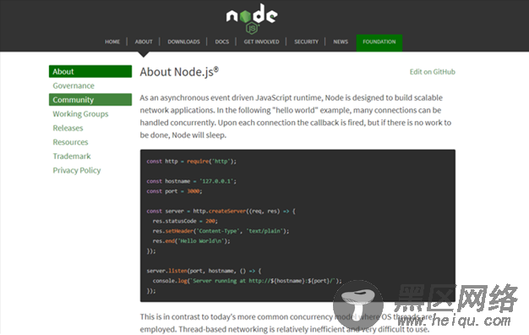
Task: Select the ABOUT navigation tab
Action: click(144, 42)
